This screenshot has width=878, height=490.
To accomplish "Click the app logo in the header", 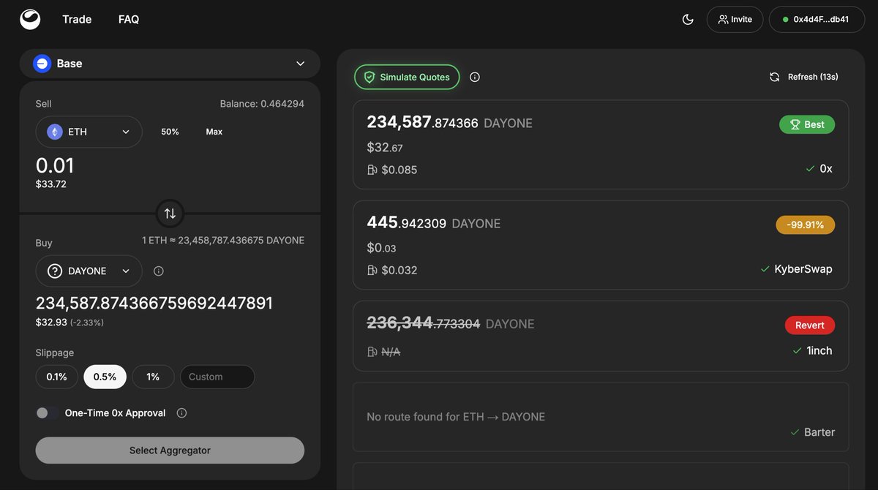I will (x=30, y=20).
